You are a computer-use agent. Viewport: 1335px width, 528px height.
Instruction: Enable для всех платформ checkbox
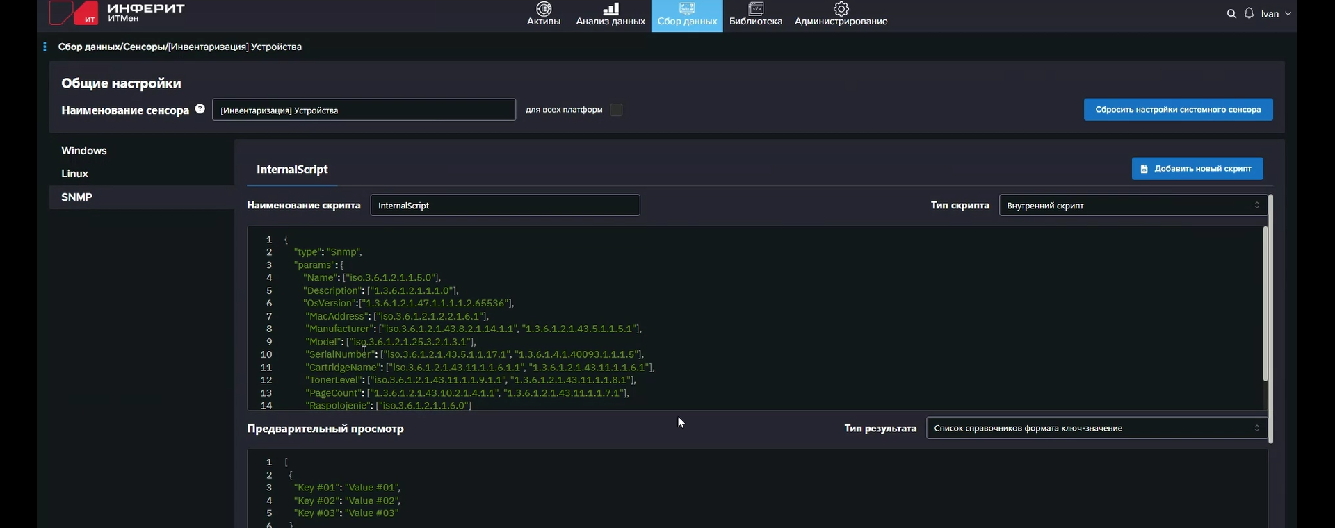pyautogui.click(x=616, y=110)
